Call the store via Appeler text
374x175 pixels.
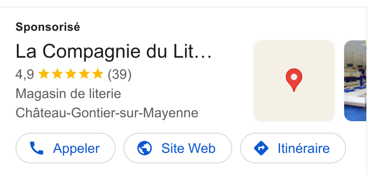point(76,149)
